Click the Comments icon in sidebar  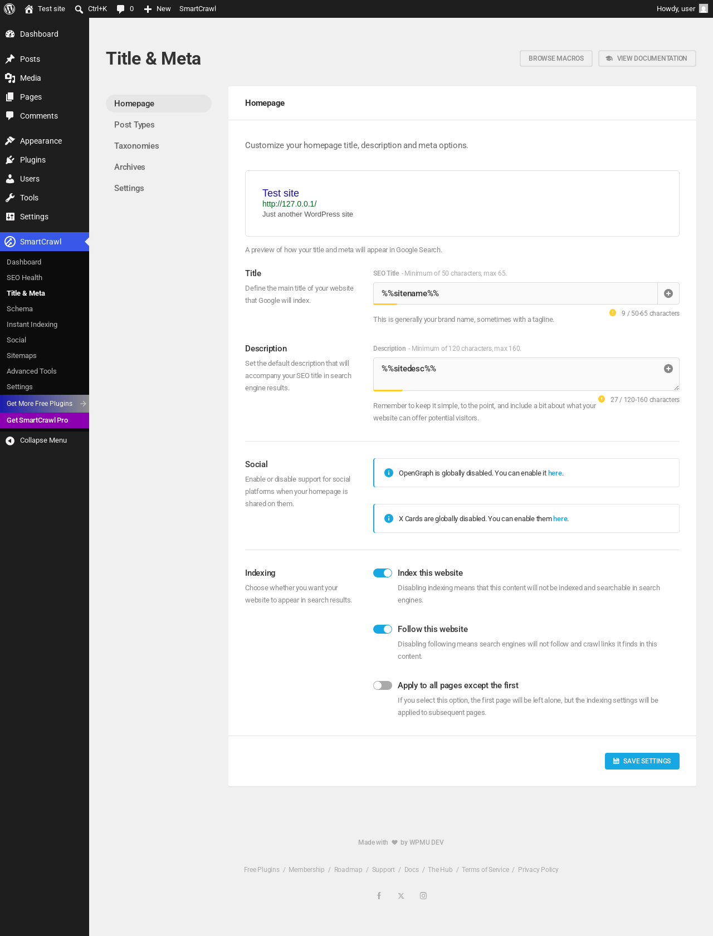pos(10,116)
